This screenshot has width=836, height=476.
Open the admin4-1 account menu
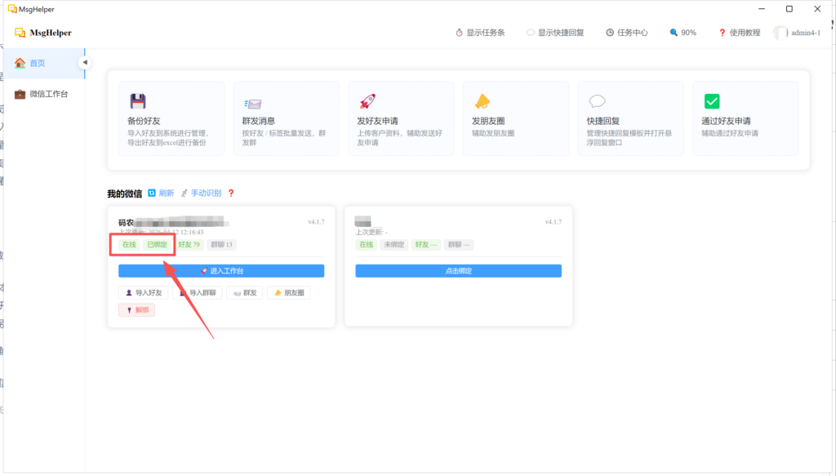[x=806, y=33]
